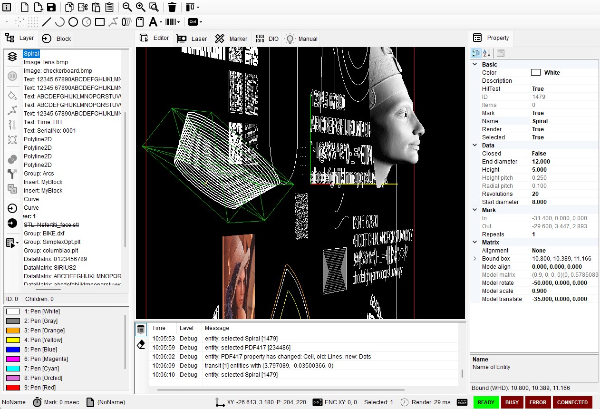Open the DIO tab

267,39
